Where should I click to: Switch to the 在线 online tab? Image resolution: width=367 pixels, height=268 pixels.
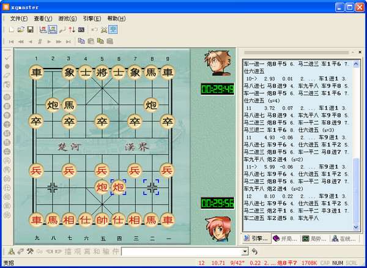tap(344, 239)
